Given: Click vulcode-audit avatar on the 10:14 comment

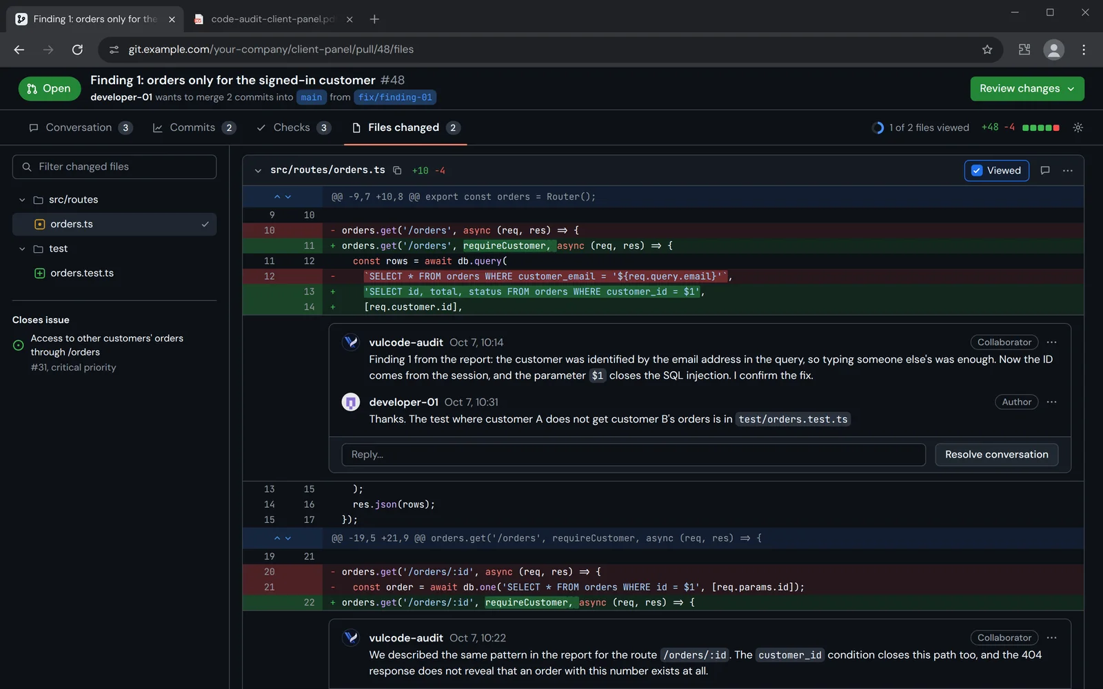Looking at the screenshot, I should [351, 342].
